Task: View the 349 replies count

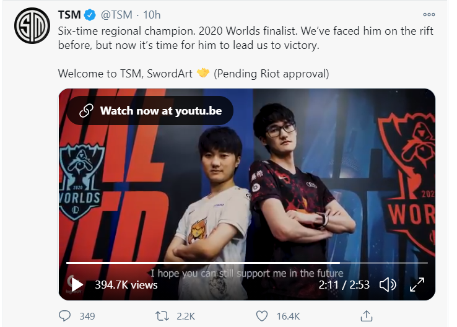Action: coord(87,316)
